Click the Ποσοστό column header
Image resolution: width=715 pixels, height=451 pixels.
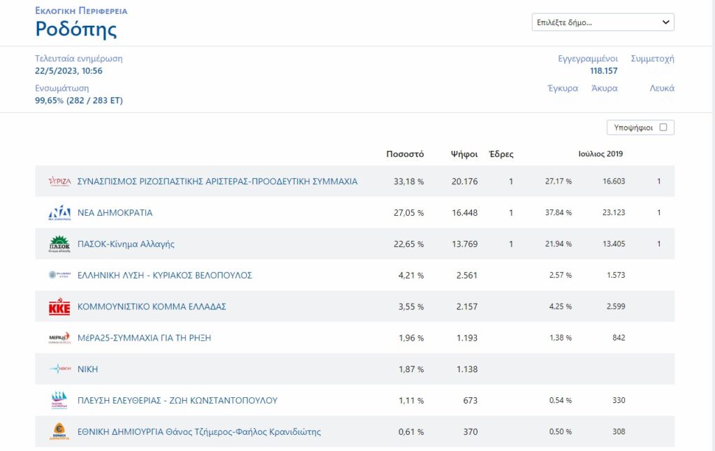pyautogui.click(x=405, y=154)
